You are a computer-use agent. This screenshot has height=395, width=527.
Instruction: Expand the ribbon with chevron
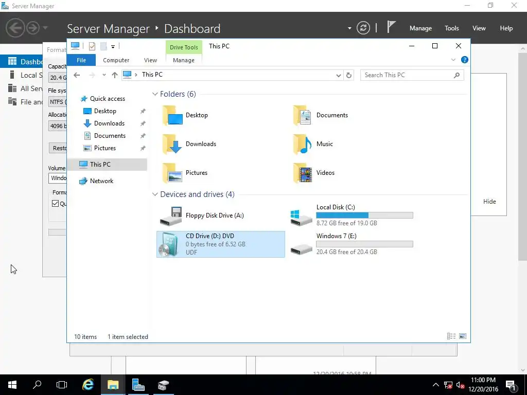453,60
